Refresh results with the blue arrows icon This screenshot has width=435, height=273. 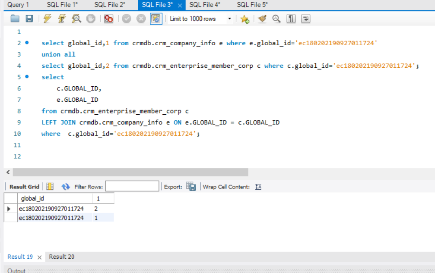pyautogui.click(x=66, y=187)
